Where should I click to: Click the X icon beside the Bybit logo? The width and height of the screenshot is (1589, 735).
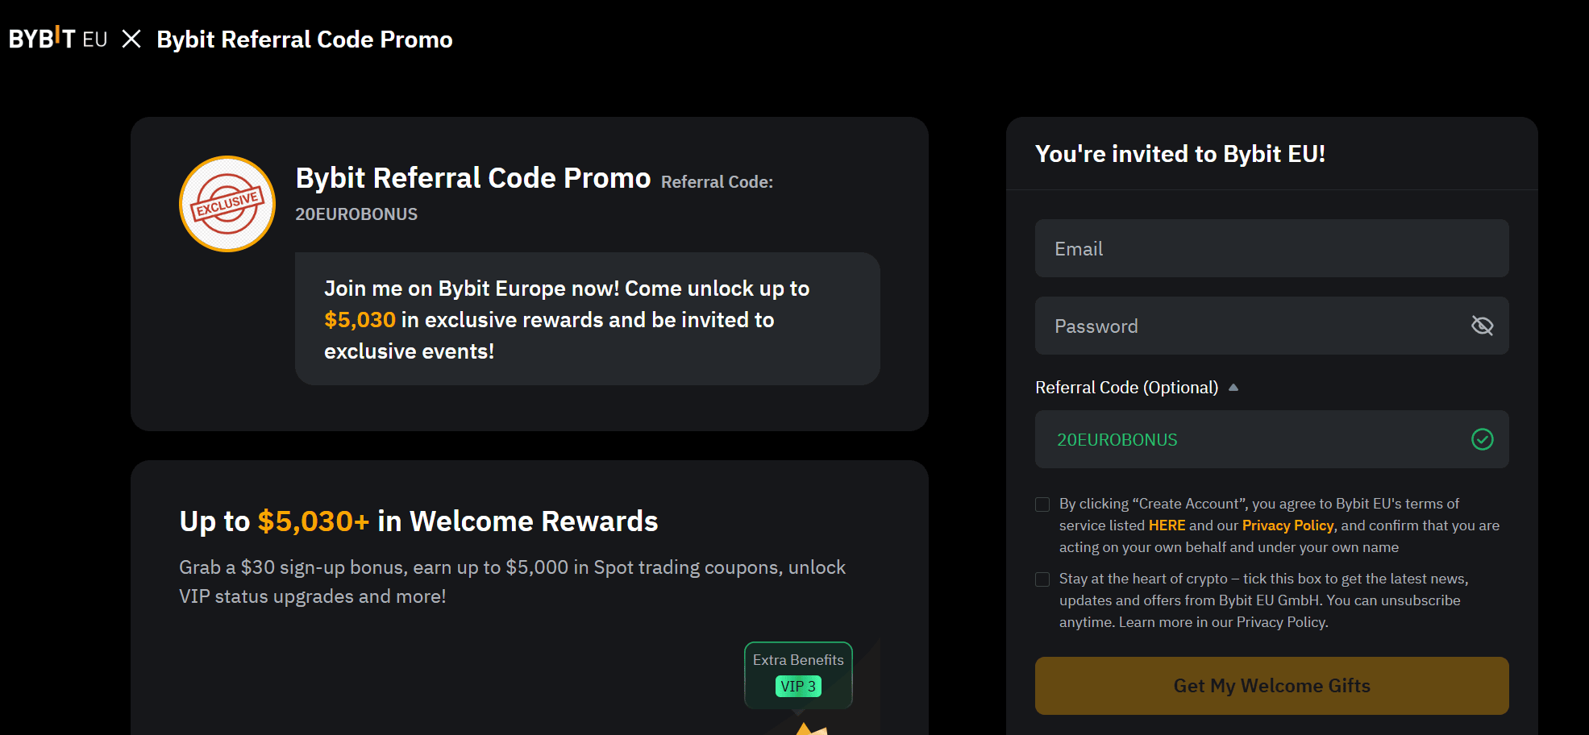[131, 39]
